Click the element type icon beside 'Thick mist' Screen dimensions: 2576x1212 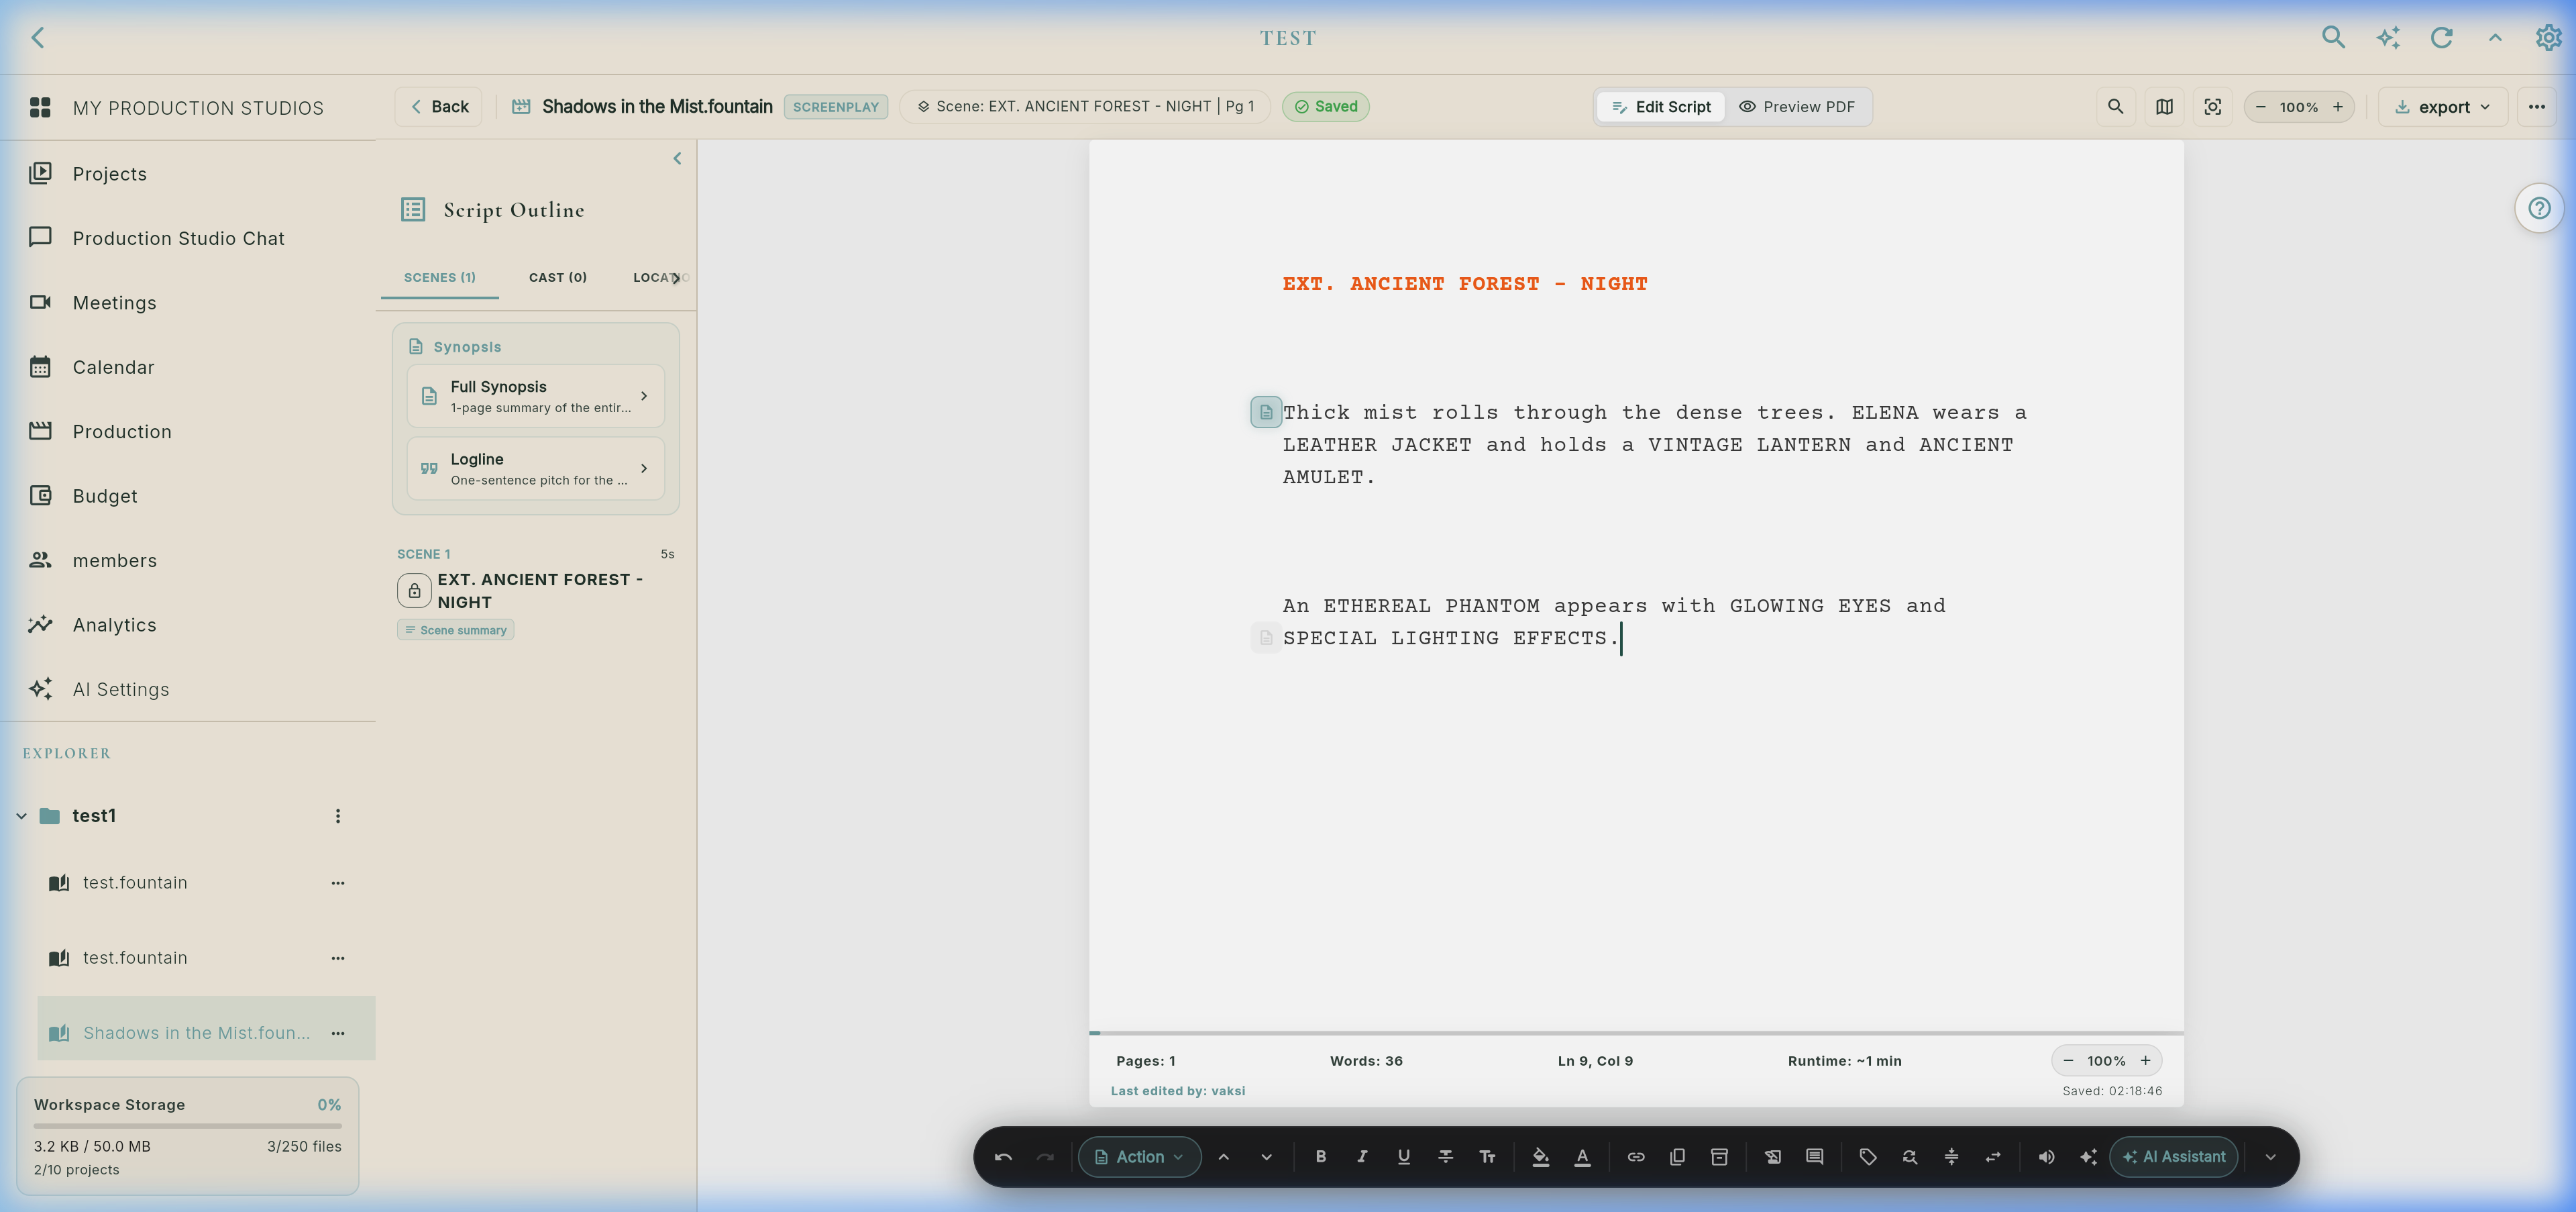(1266, 412)
